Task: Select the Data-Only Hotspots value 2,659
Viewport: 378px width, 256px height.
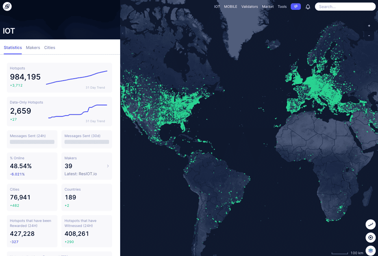Action: [20, 111]
